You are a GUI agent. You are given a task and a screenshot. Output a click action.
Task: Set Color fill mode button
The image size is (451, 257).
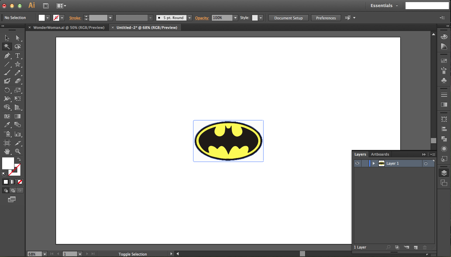point(6,182)
